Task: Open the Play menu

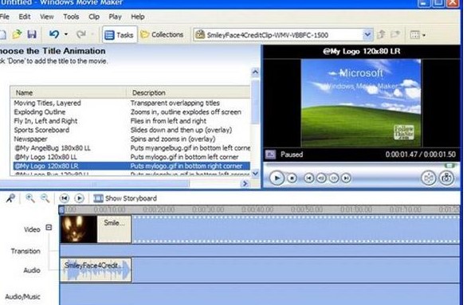Action: (x=115, y=17)
